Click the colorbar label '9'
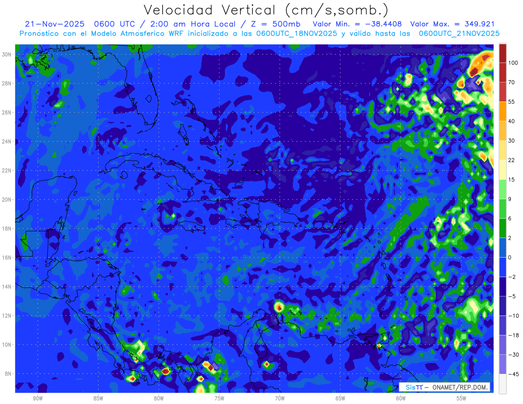This screenshot has height=404, width=523. pyautogui.click(x=510, y=199)
